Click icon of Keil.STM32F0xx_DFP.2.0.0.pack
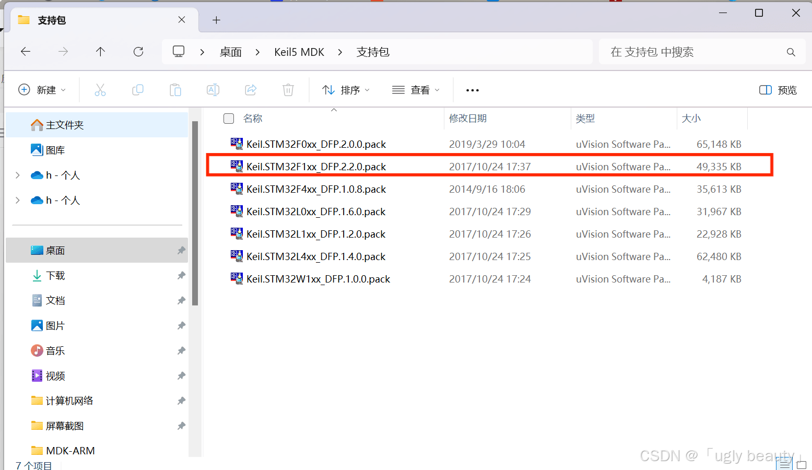 (x=237, y=144)
